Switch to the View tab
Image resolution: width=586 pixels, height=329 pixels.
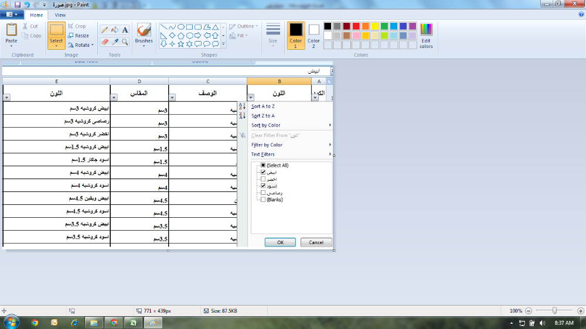click(60, 15)
